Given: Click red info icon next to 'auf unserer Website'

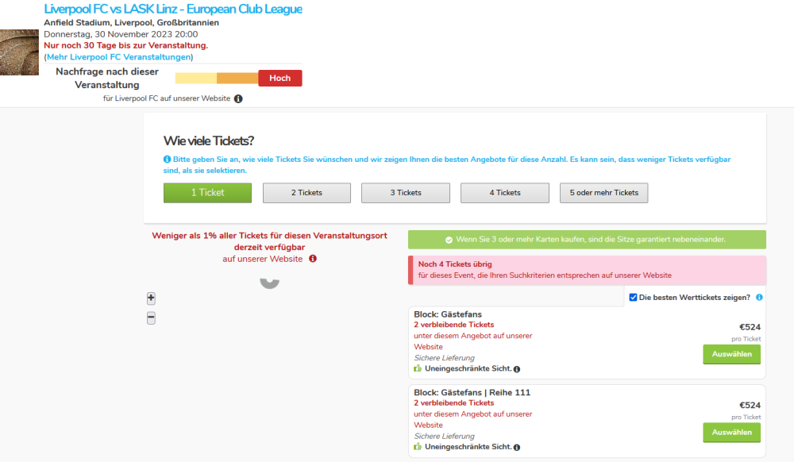Looking at the screenshot, I should 313,259.
